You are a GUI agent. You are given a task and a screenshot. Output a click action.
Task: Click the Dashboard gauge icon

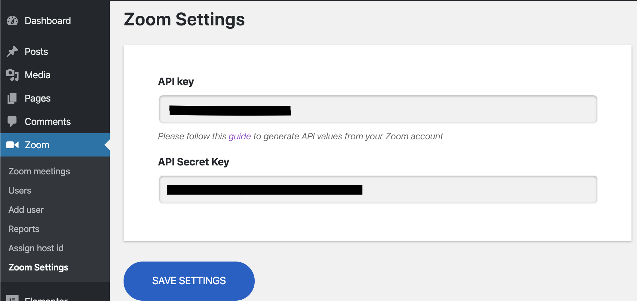(x=12, y=21)
